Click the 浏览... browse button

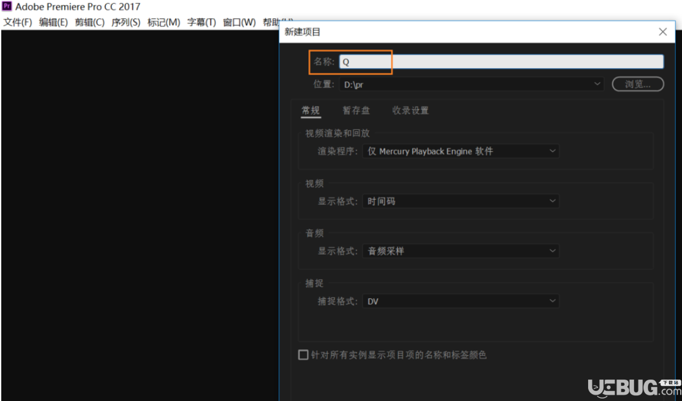click(x=638, y=84)
